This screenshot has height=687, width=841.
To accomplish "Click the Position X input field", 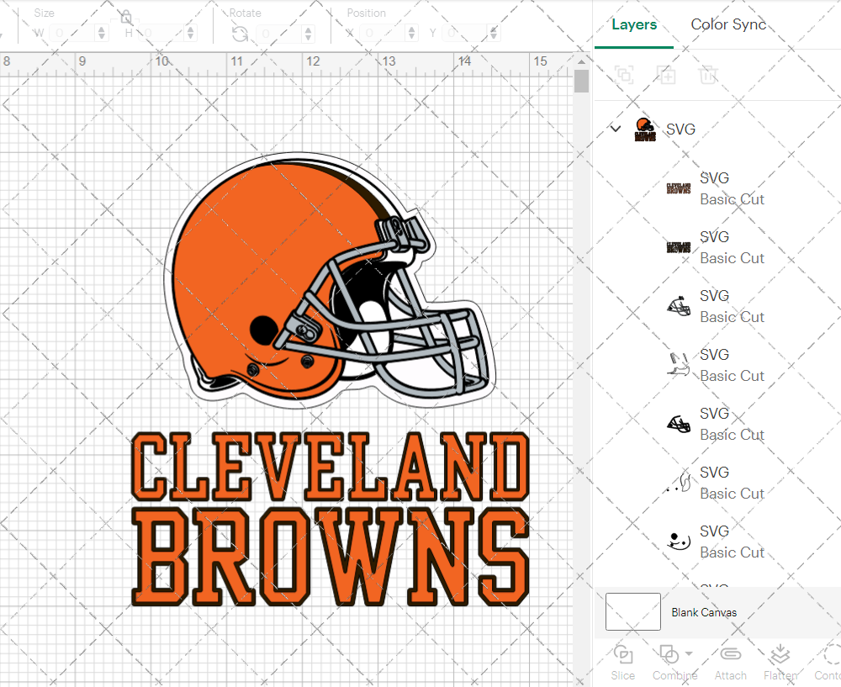I will pos(383,34).
